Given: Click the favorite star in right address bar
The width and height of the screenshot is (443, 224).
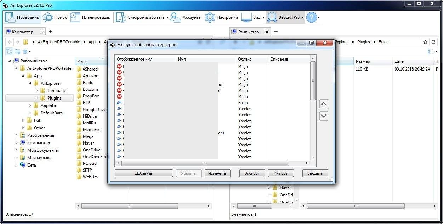Looking at the screenshot, I should 425,42.
